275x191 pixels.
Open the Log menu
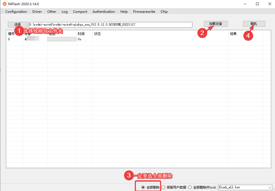pyautogui.click(x=64, y=12)
